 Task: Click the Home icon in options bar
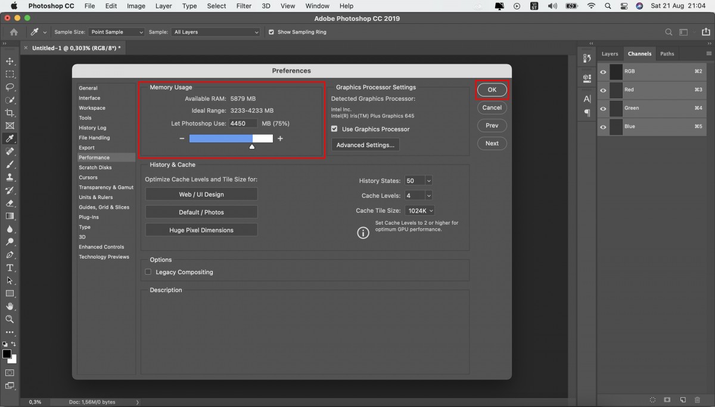(14, 32)
